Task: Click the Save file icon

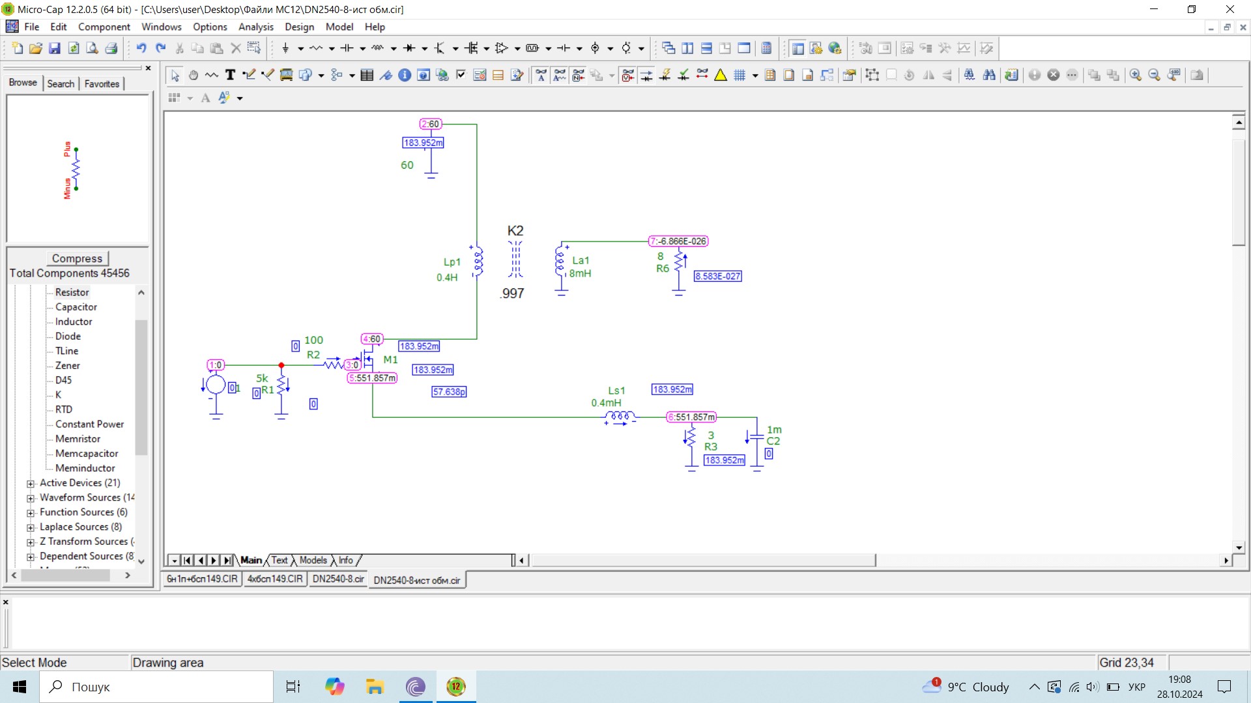Action: [x=55, y=48]
